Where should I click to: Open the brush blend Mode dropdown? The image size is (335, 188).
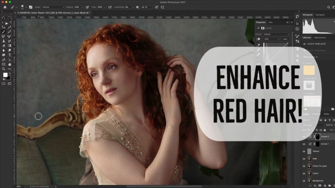click(53, 7)
